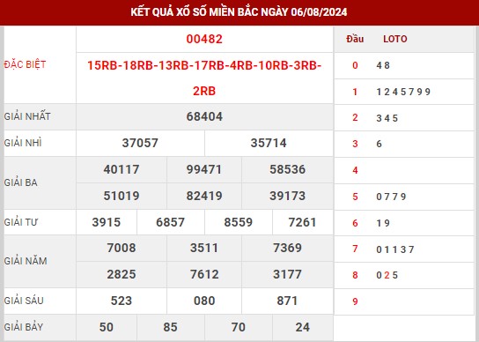Click seventh prize number 24

[x=302, y=327]
